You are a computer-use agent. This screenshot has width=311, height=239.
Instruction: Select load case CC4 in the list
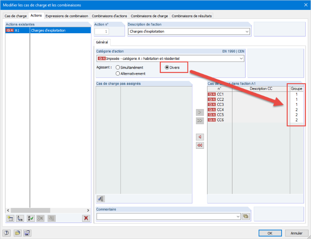(x=255, y=110)
